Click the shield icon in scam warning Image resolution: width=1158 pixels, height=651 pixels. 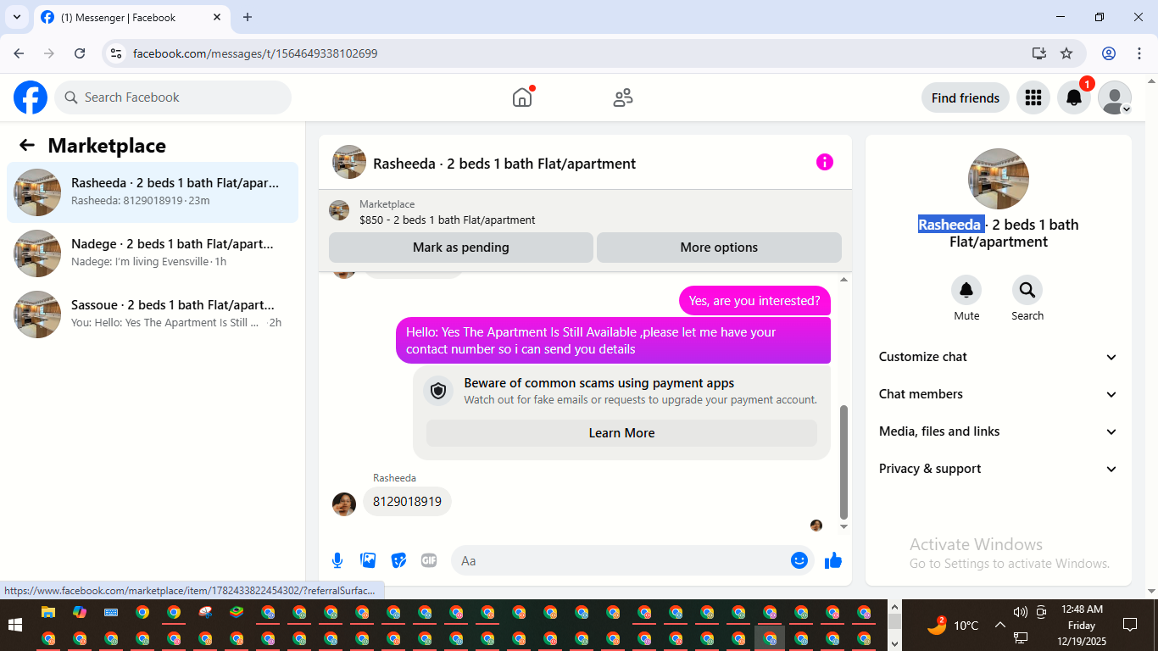[438, 391]
